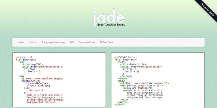Launch the Online Demo page
Screen dimensions: 217x108
point(107,42)
